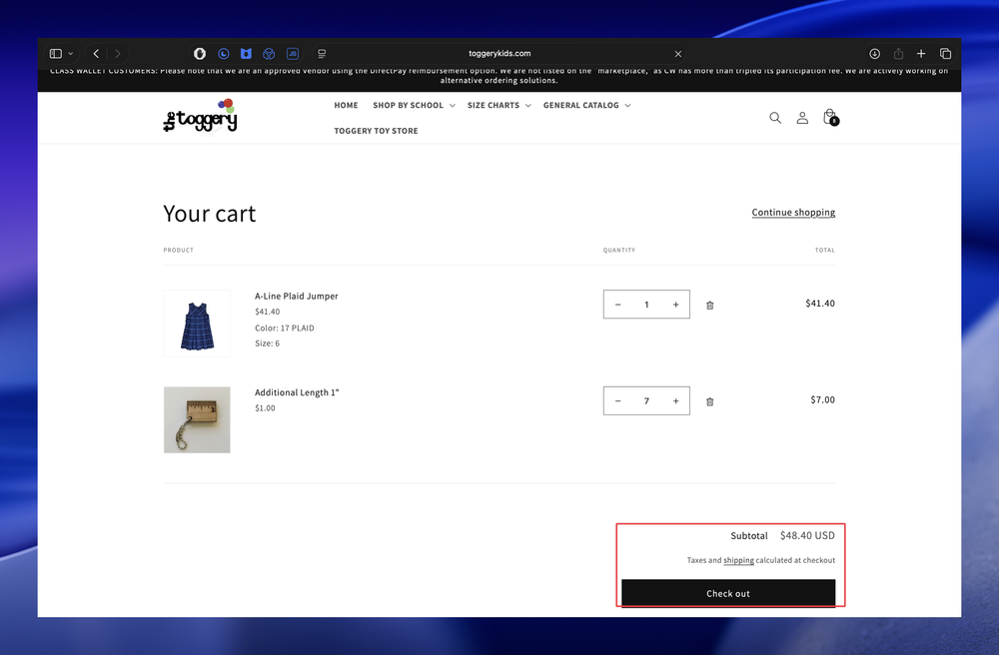The width and height of the screenshot is (999, 655).
Task: Go to Toggery logo homepage
Action: click(200, 117)
